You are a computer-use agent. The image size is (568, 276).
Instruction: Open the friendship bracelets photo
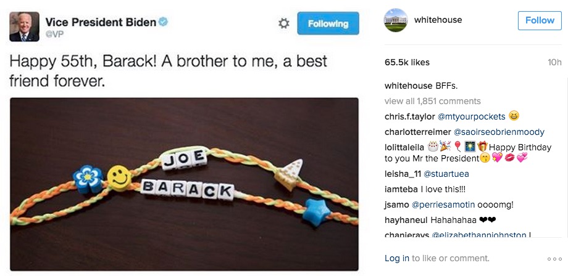[x=184, y=184]
